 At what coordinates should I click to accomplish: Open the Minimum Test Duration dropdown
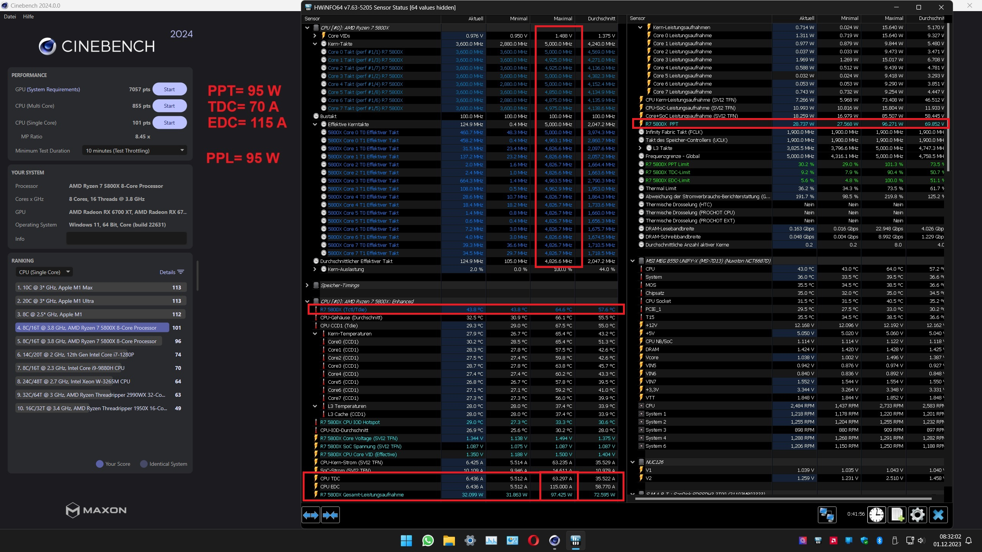tap(134, 151)
